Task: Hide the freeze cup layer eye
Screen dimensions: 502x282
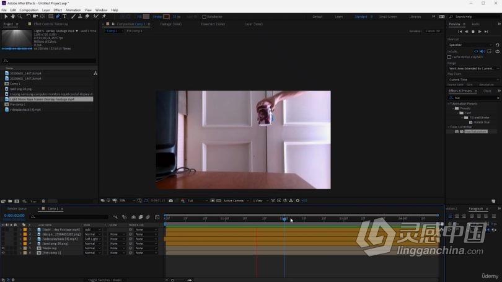Action: [x=3, y=248]
